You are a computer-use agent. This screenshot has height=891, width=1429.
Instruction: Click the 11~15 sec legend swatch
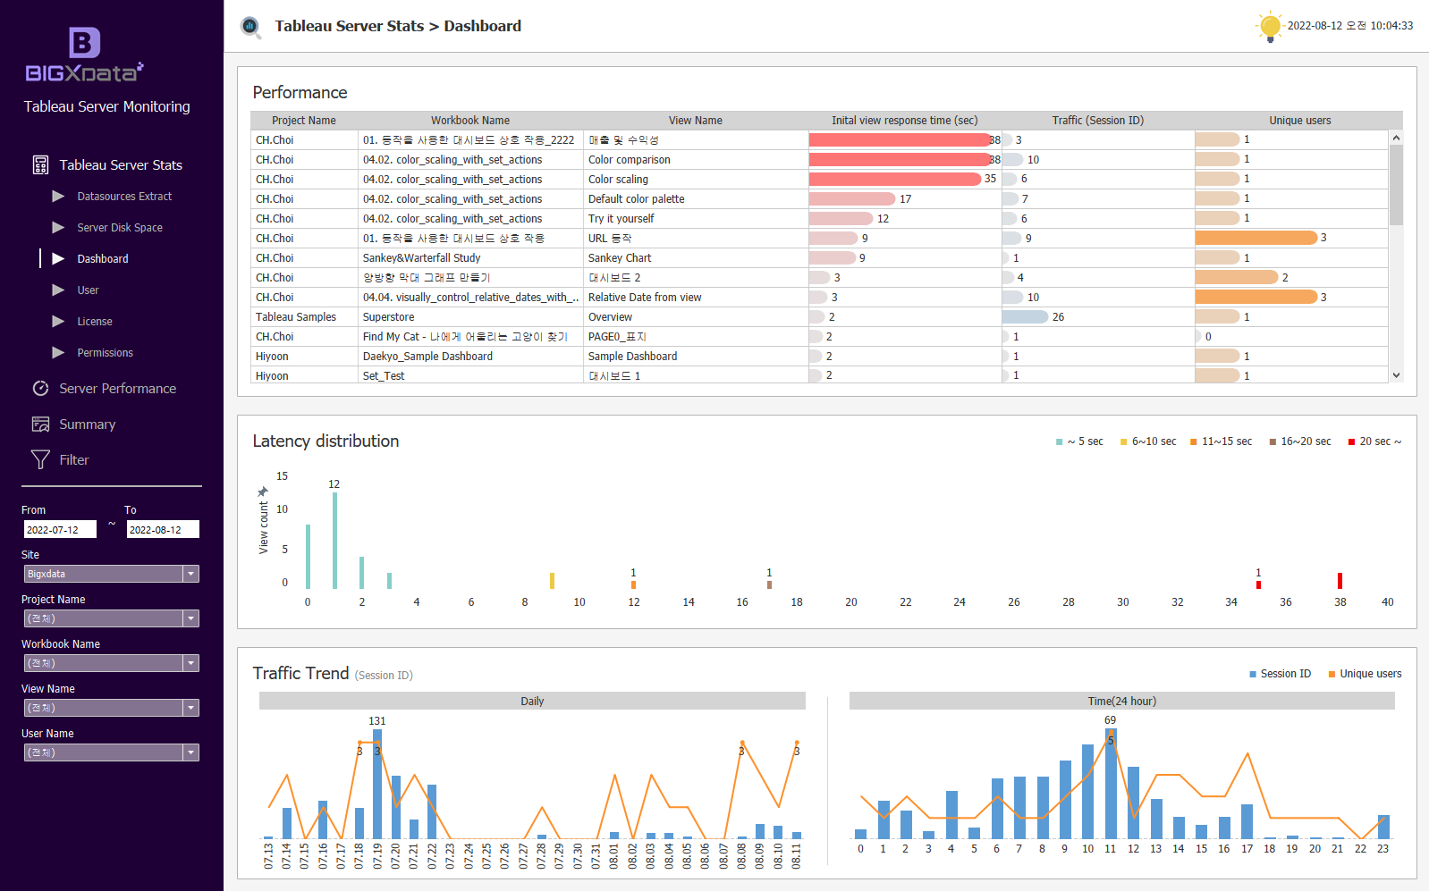pyautogui.click(x=1193, y=441)
